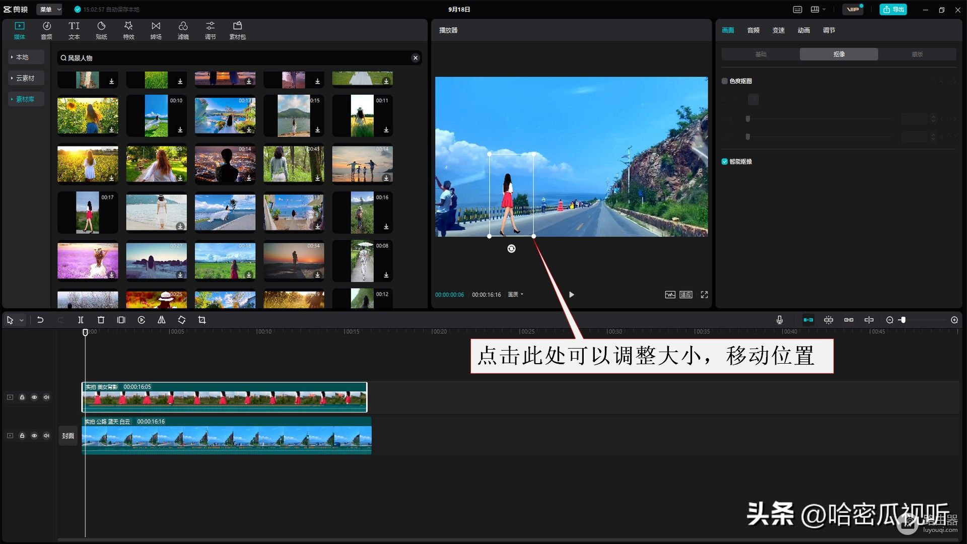The width and height of the screenshot is (967, 544).
Task: Enable the 色度抠图 checkbox
Action: tap(725, 81)
